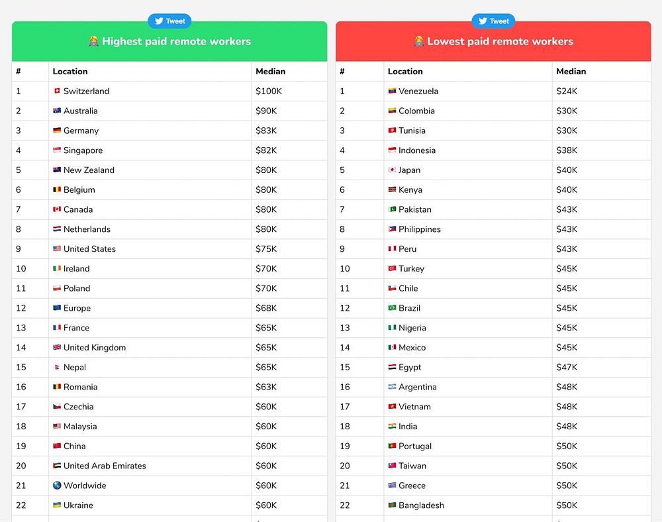
Task: Open the United Arab Emirates row
Action: (x=169, y=466)
